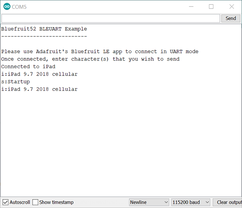Click the Arduino logo icon in title bar
Image resolution: width=242 pixels, height=208 pixels.
pos(7,6)
